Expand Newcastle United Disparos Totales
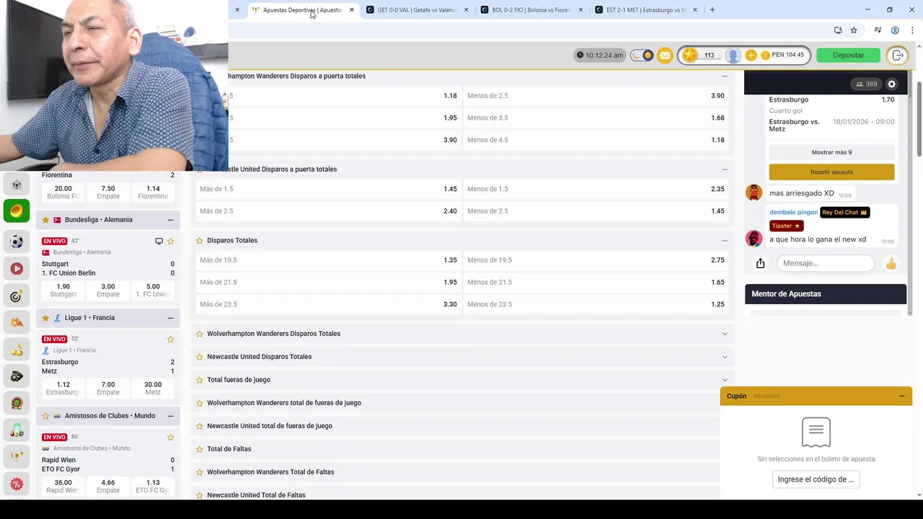 tap(725, 357)
